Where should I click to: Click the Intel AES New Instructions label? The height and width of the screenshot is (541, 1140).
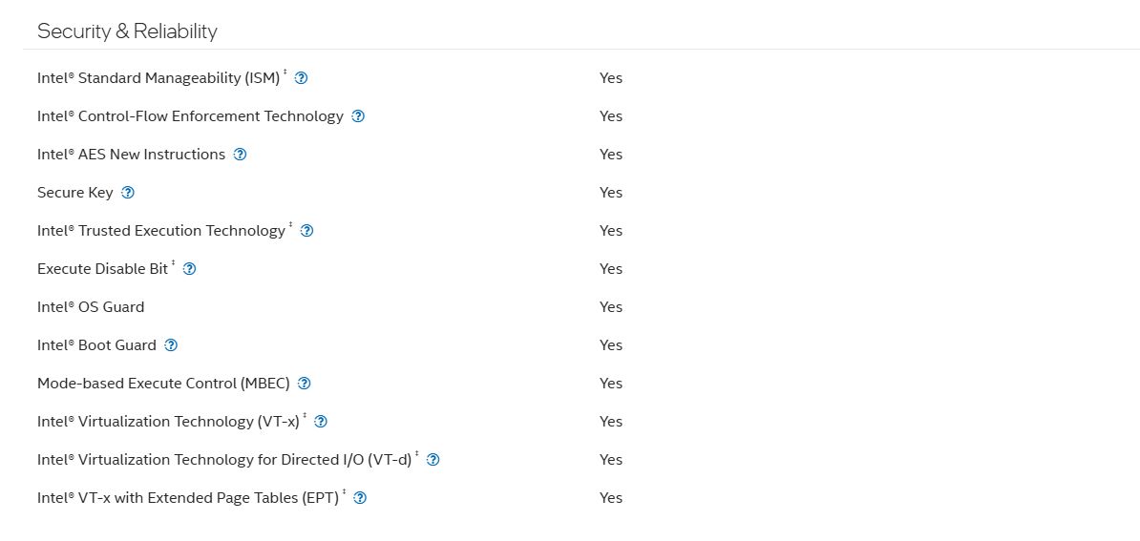pos(132,154)
